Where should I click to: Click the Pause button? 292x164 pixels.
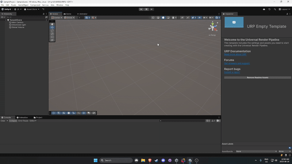point(146,9)
